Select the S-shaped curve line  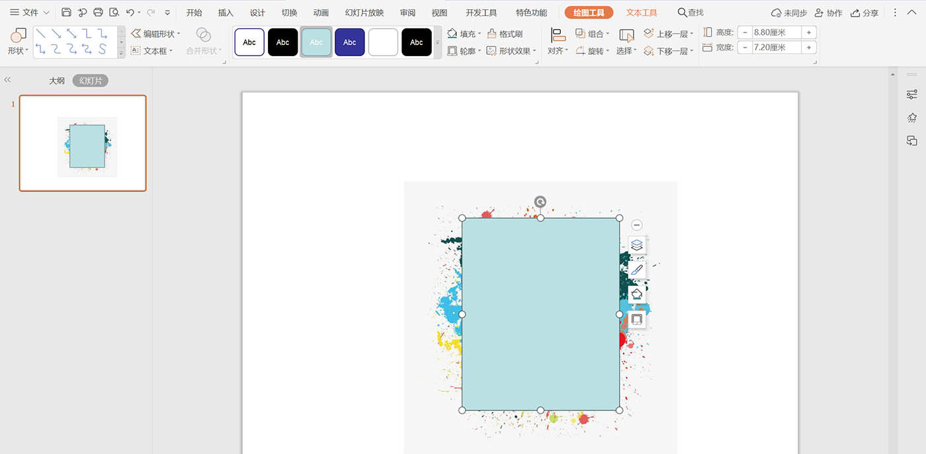tap(102, 49)
